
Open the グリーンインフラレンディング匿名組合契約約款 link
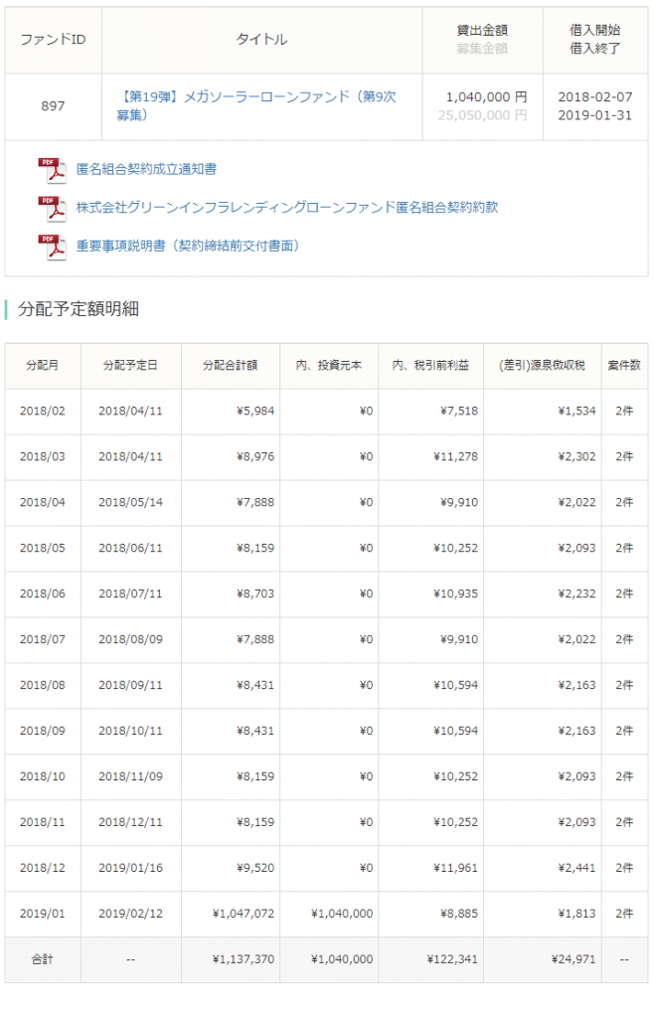point(286,208)
